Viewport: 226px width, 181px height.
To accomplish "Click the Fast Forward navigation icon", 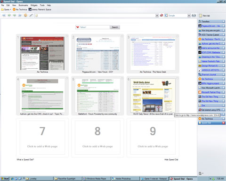I will point(20,16).
